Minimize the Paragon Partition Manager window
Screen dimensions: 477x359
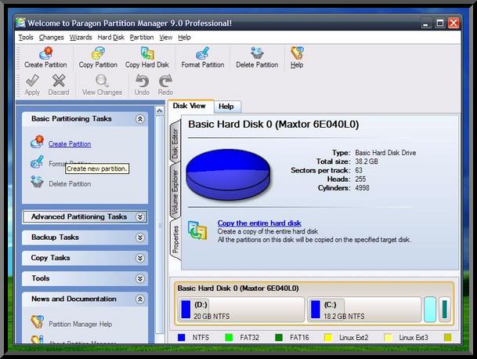click(425, 24)
